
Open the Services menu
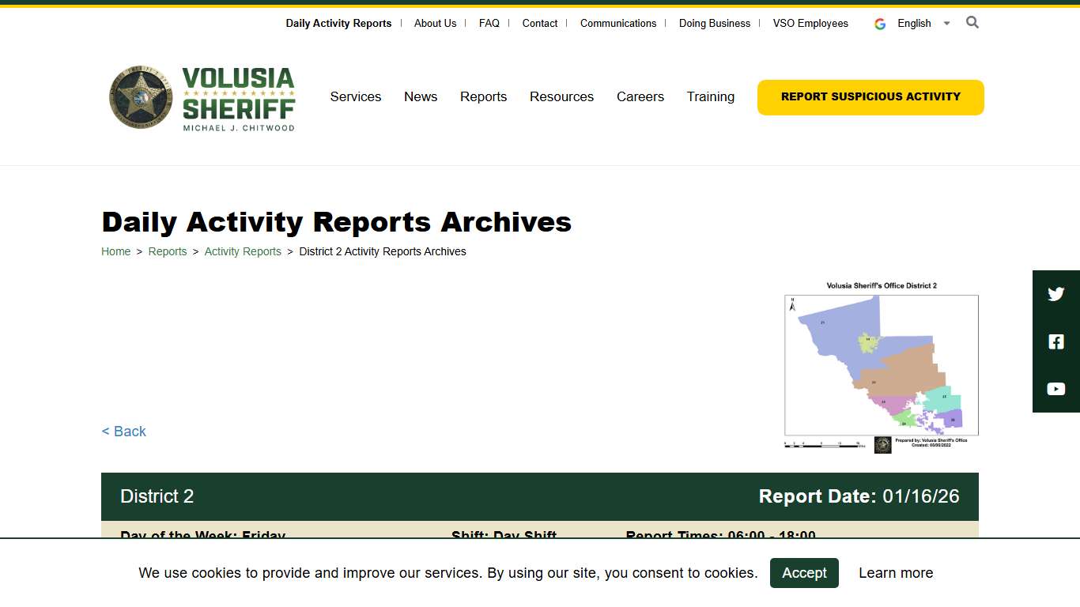pos(356,96)
